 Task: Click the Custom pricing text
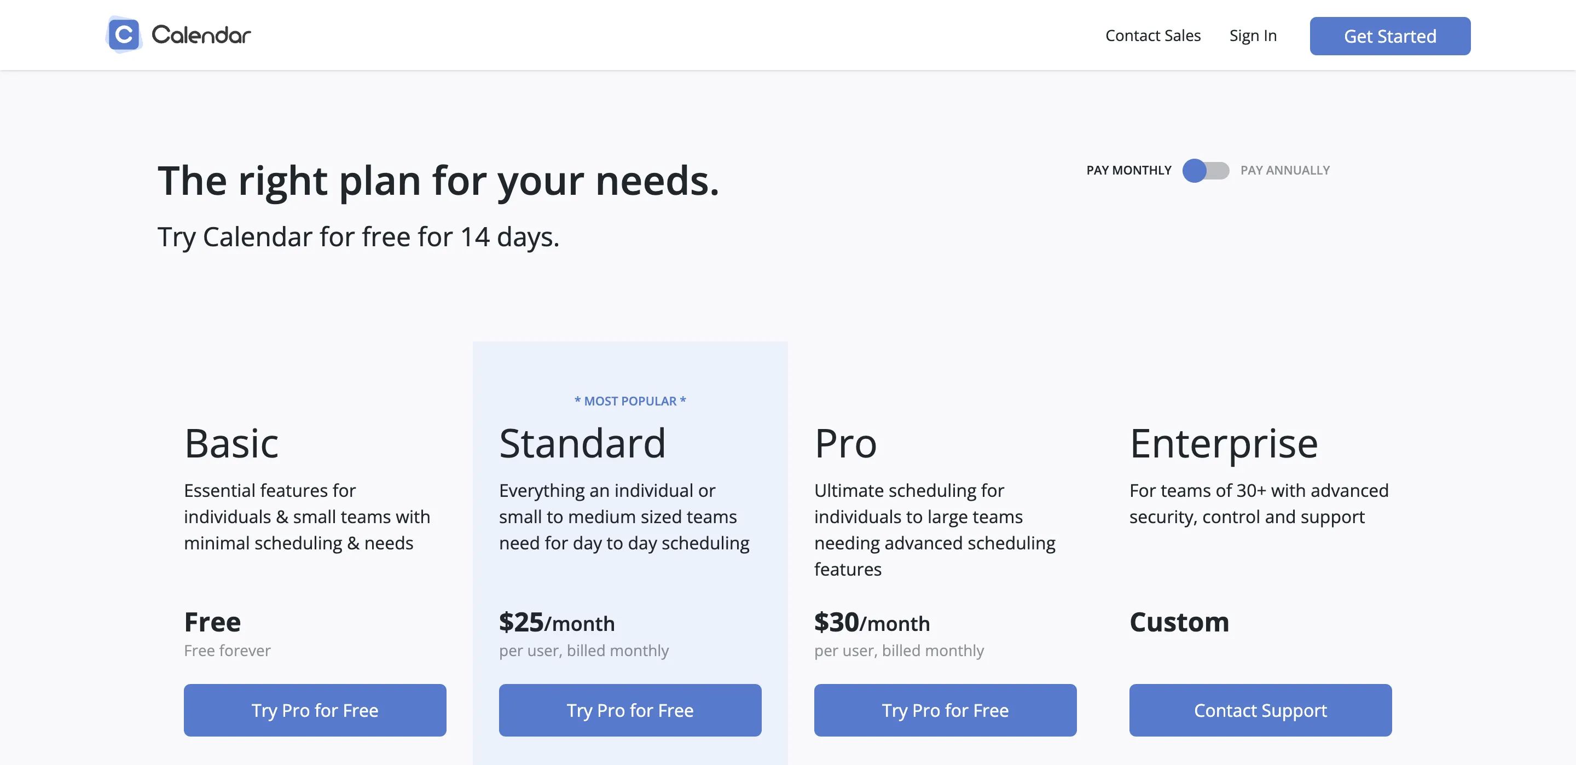1179,622
